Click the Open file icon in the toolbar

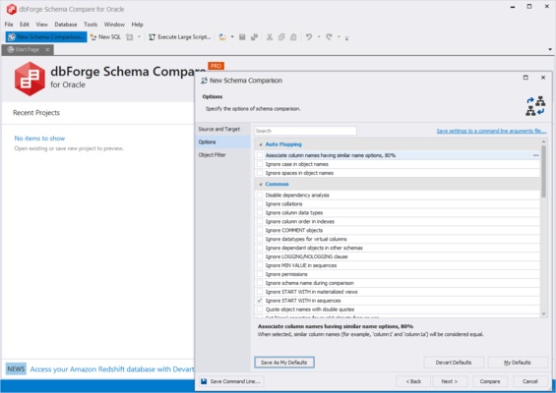click(x=222, y=36)
